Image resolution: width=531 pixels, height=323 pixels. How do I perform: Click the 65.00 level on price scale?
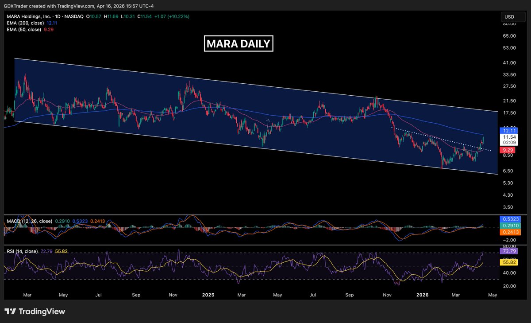pos(509,35)
